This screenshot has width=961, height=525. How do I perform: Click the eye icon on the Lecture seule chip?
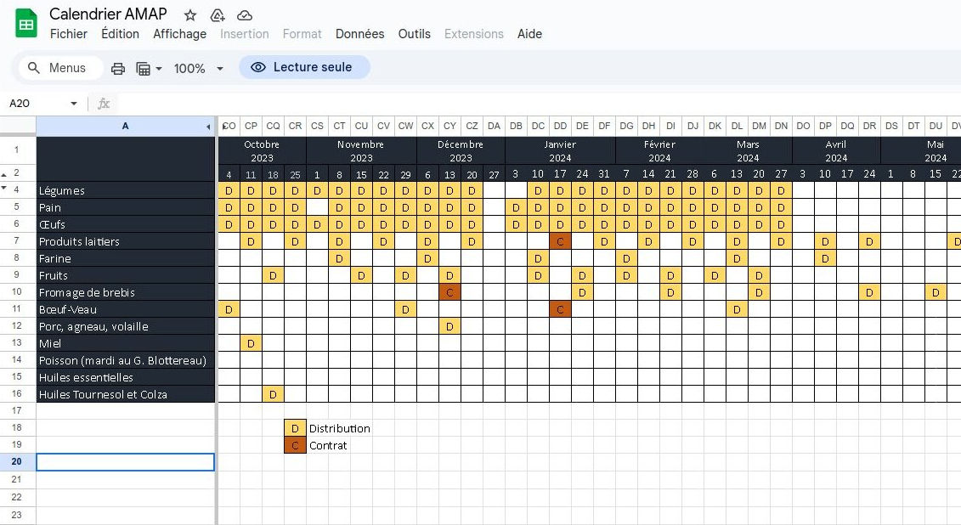[x=257, y=66]
